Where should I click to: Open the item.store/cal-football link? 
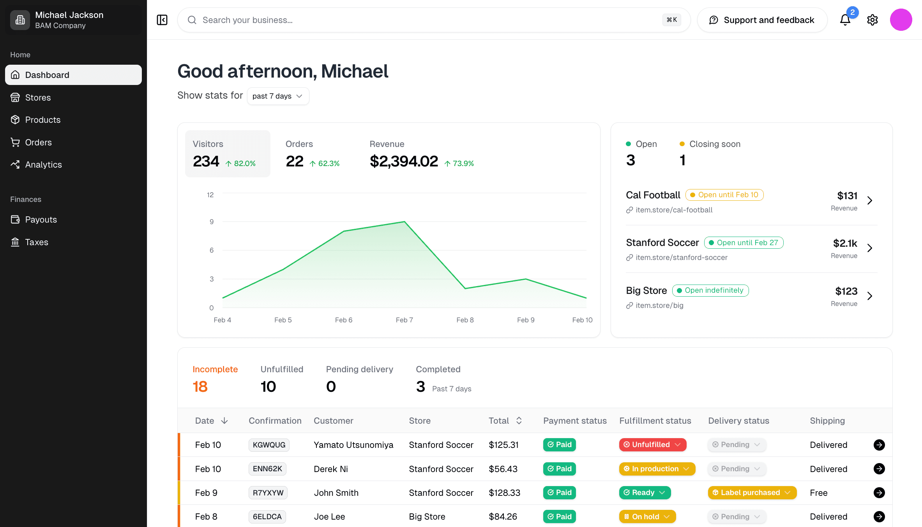pyautogui.click(x=674, y=210)
